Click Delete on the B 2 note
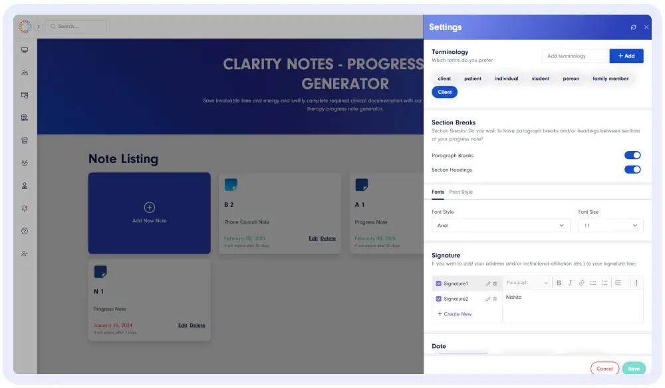Viewport: 665px width, 388px height. point(328,238)
